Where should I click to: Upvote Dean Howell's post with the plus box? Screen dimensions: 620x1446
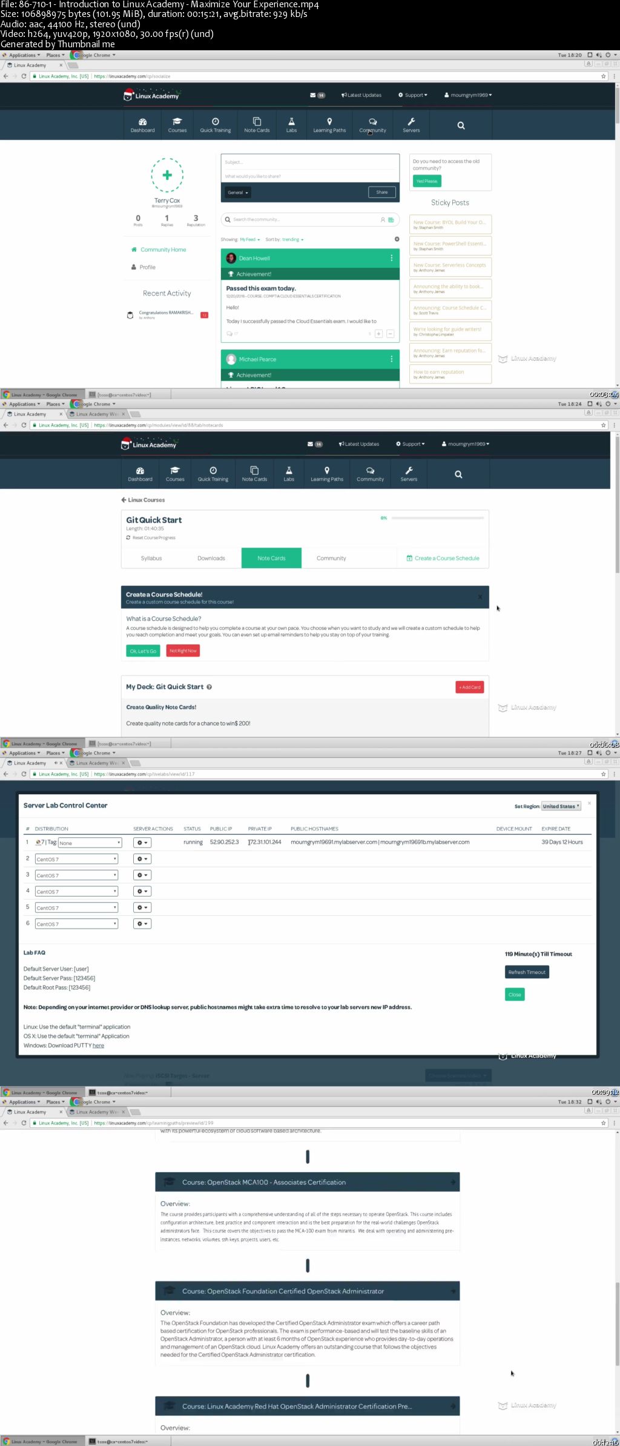[378, 334]
